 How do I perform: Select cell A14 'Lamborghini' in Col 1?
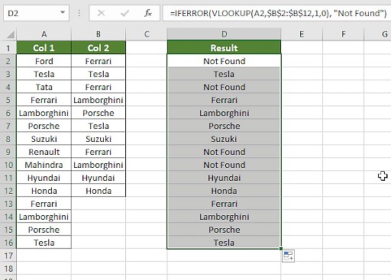pos(44,217)
